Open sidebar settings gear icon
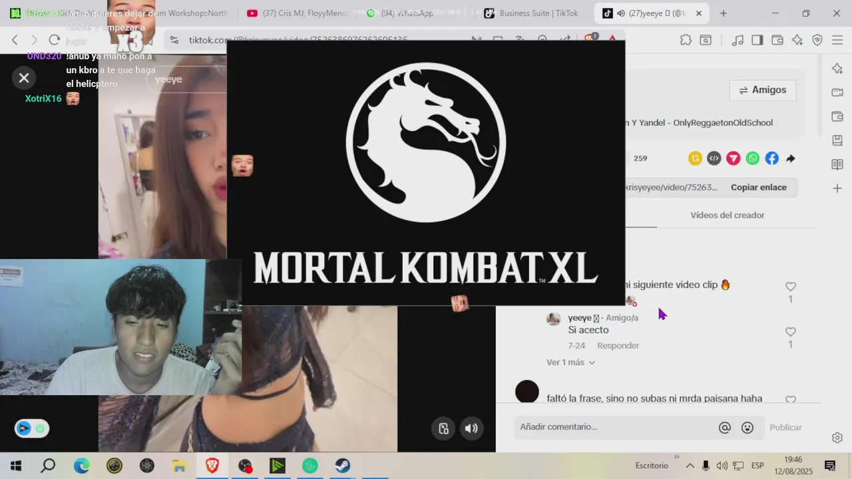This screenshot has height=479, width=852. point(837,438)
